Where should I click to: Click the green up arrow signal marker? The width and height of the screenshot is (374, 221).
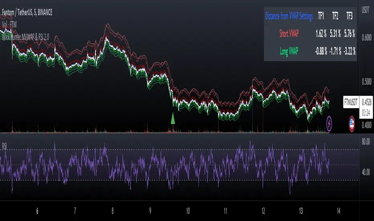pos(173,118)
